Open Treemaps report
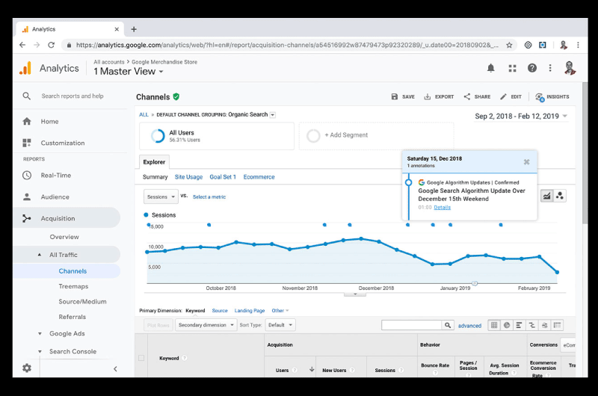 coord(73,286)
